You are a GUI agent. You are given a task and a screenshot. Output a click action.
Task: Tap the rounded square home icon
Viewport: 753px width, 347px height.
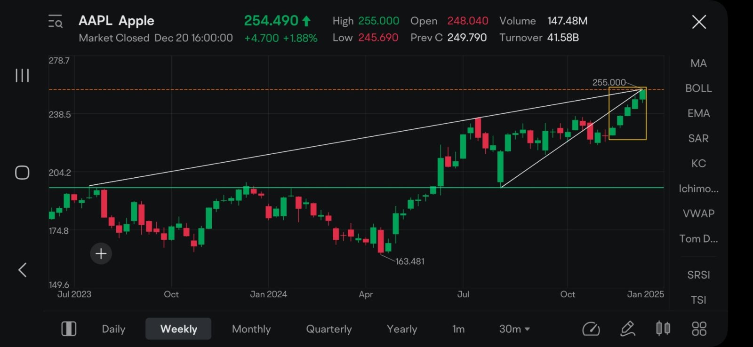(x=22, y=173)
